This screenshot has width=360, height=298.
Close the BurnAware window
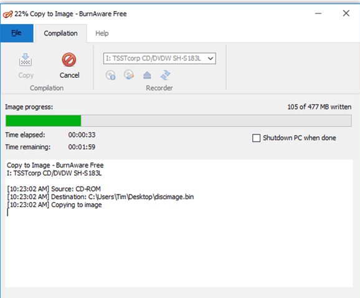pos(346,13)
